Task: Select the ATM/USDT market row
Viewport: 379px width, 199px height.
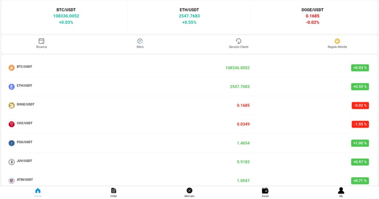Action: click(x=189, y=181)
